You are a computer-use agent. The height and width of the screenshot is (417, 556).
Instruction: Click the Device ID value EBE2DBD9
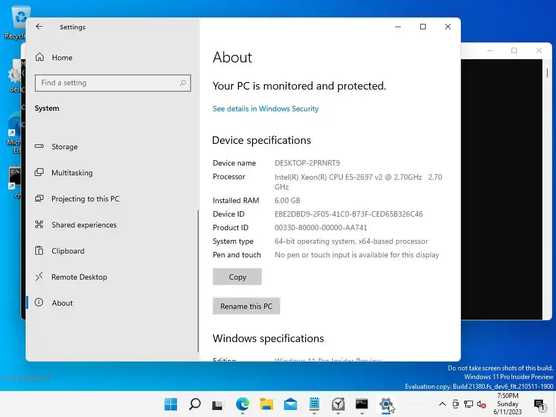pyautogui.click(x=349, y=214)
